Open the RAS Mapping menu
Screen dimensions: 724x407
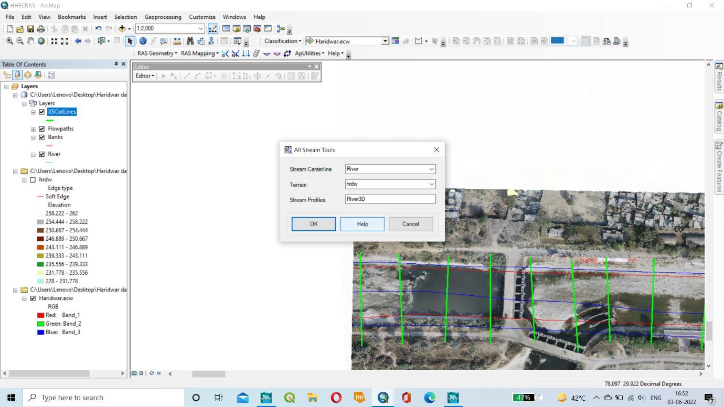coord(200,53)
